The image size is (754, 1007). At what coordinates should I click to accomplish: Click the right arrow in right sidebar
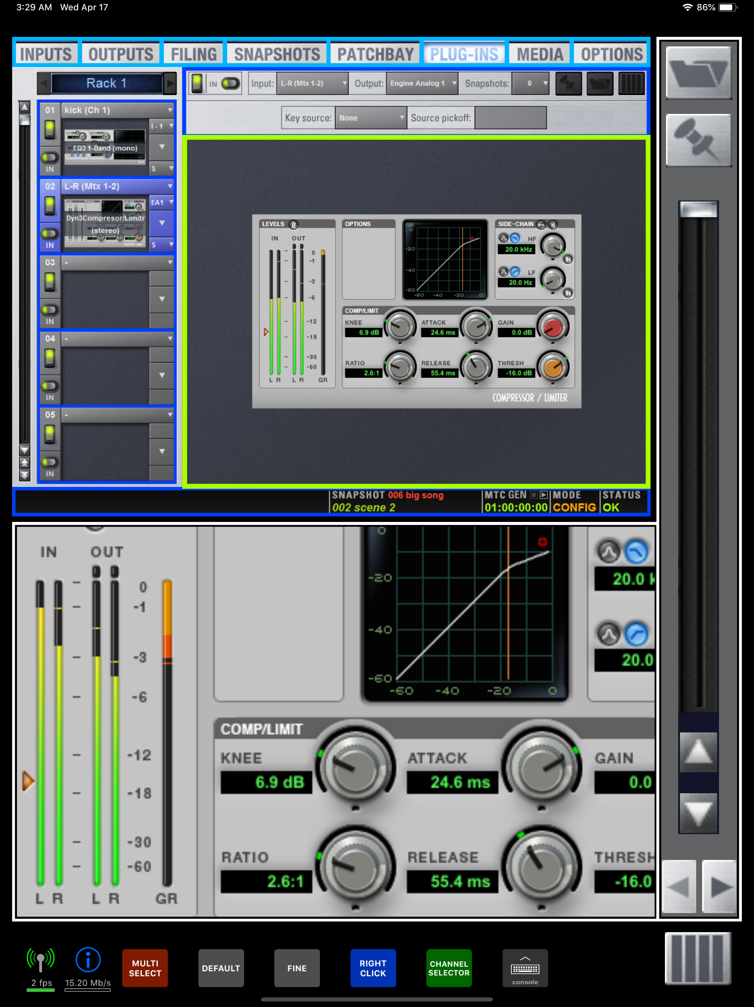click(720, 886)
